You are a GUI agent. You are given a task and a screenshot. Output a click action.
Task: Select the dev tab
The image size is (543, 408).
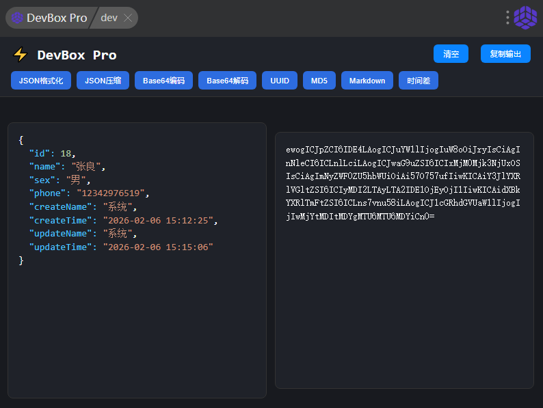click(109, 18)
